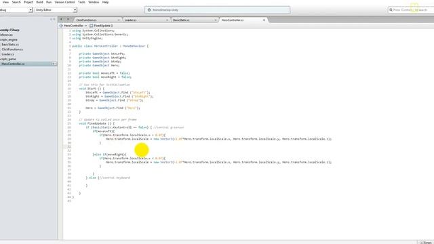Go to next document tab arrow
Viewport: 434px width, 244px height.
click(x=68, y=20)
